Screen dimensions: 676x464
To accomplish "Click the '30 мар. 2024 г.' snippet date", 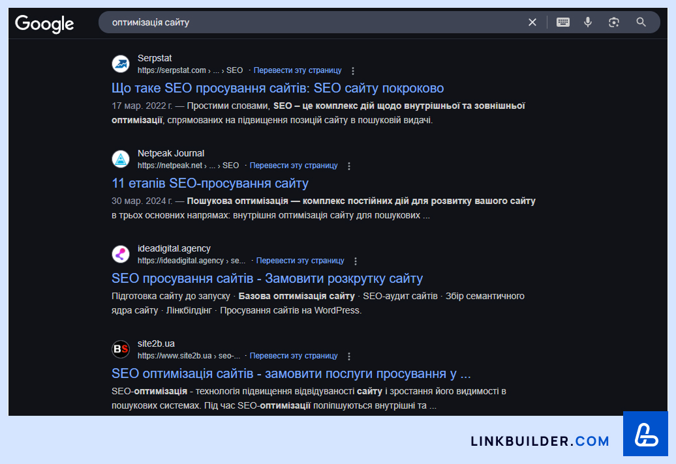I will (x=142, y=201).
